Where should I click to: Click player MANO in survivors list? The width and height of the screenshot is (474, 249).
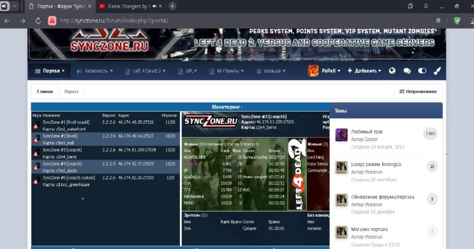[x=189, y=203]
